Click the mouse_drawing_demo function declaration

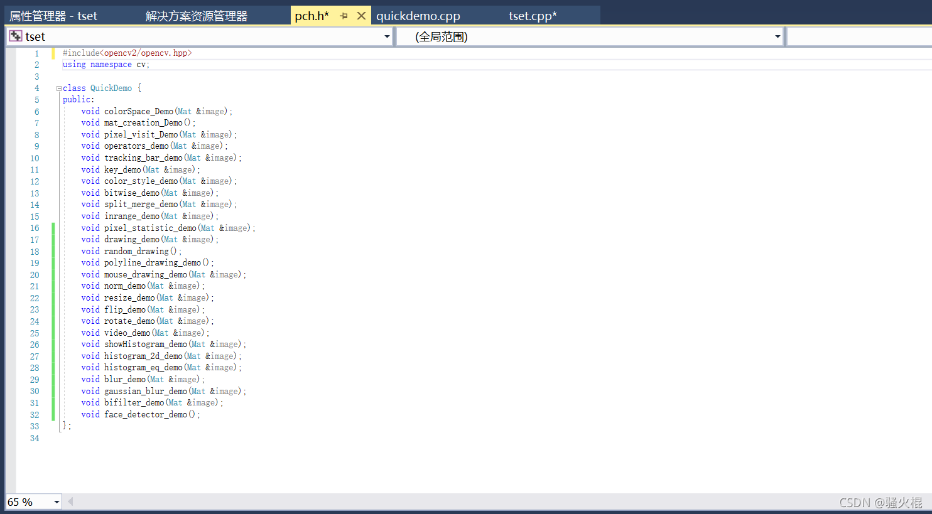pyautogui.click(x=164, y=274)
